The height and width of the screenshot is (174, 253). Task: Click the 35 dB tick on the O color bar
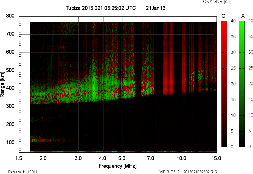pyautogui.click(x=233, y=37)
